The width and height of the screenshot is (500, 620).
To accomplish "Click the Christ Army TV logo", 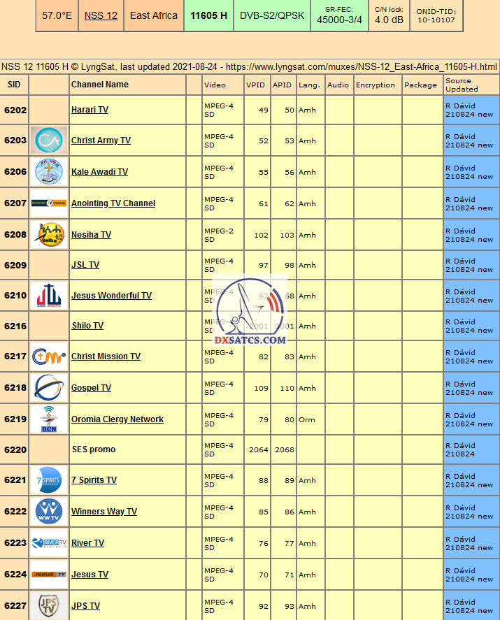I will [49, 140].
